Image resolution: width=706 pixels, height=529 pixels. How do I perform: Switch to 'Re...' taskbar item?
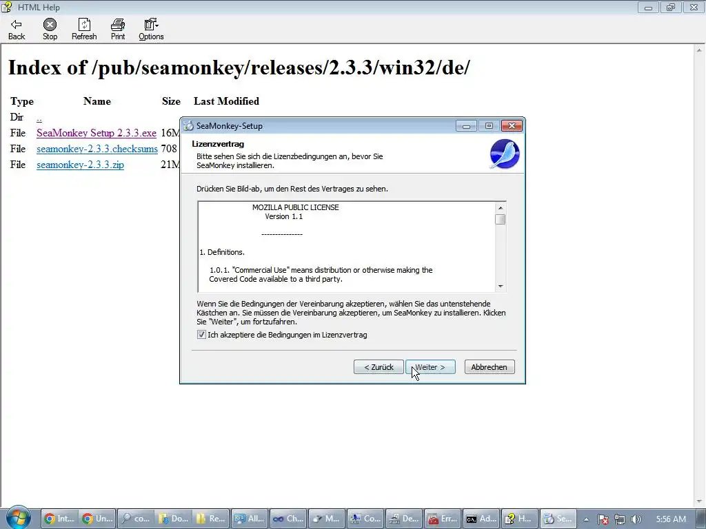point(211,519)
